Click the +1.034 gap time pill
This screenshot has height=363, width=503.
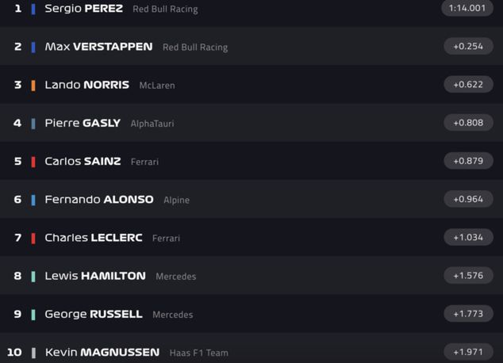(468, 238)
